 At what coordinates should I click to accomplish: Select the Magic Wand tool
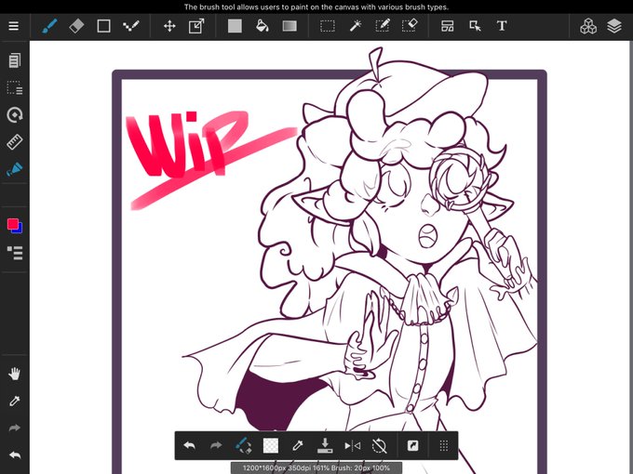point(356,26)
